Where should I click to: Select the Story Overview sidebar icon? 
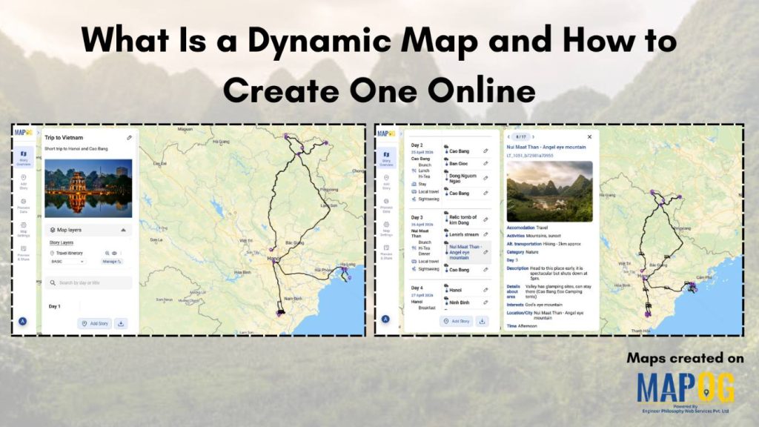click(x=22, y=154)
